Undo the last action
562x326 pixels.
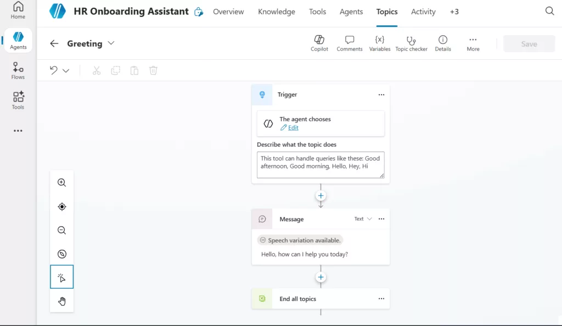(x=53, y=70)
